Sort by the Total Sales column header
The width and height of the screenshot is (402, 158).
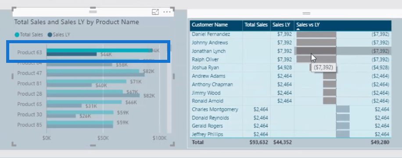pos(256,25)
